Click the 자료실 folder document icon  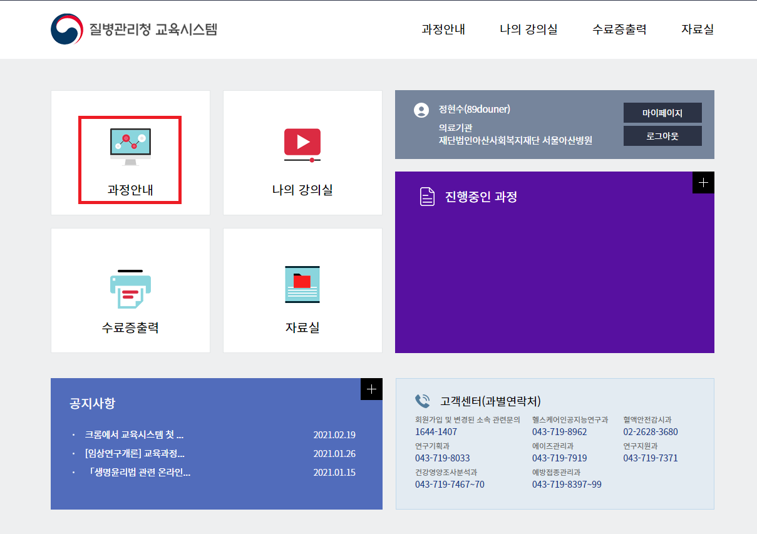[302, 285]
